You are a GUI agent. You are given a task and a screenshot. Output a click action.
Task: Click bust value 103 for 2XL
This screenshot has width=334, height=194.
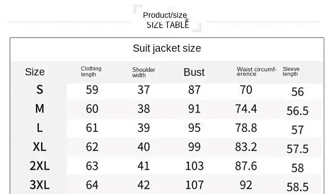pyautogui.click(x=195, y=166)
